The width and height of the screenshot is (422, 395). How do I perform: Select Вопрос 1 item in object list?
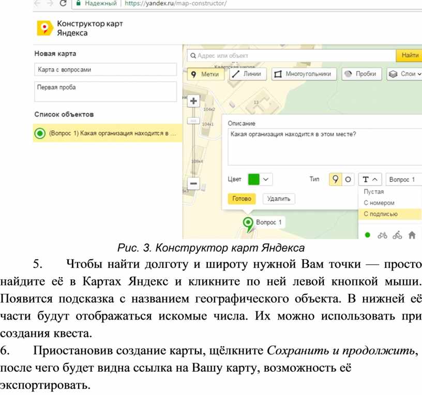pos(108,133)
